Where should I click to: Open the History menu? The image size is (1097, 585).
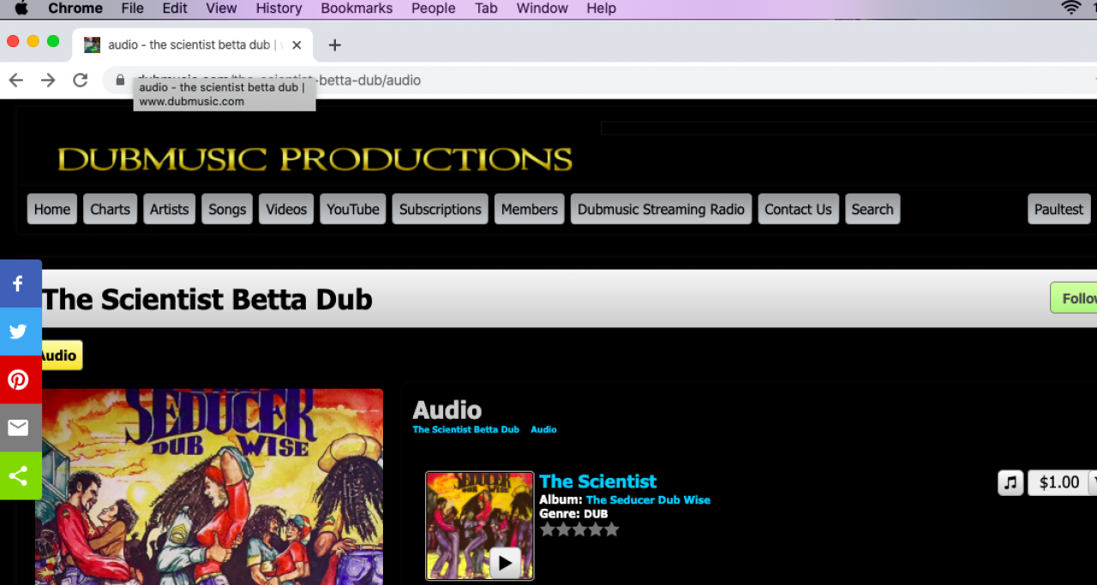(x=279, y=9)
